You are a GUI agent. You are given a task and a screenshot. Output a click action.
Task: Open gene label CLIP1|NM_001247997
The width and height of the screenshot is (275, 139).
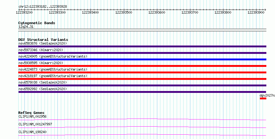tap(35, 124)
